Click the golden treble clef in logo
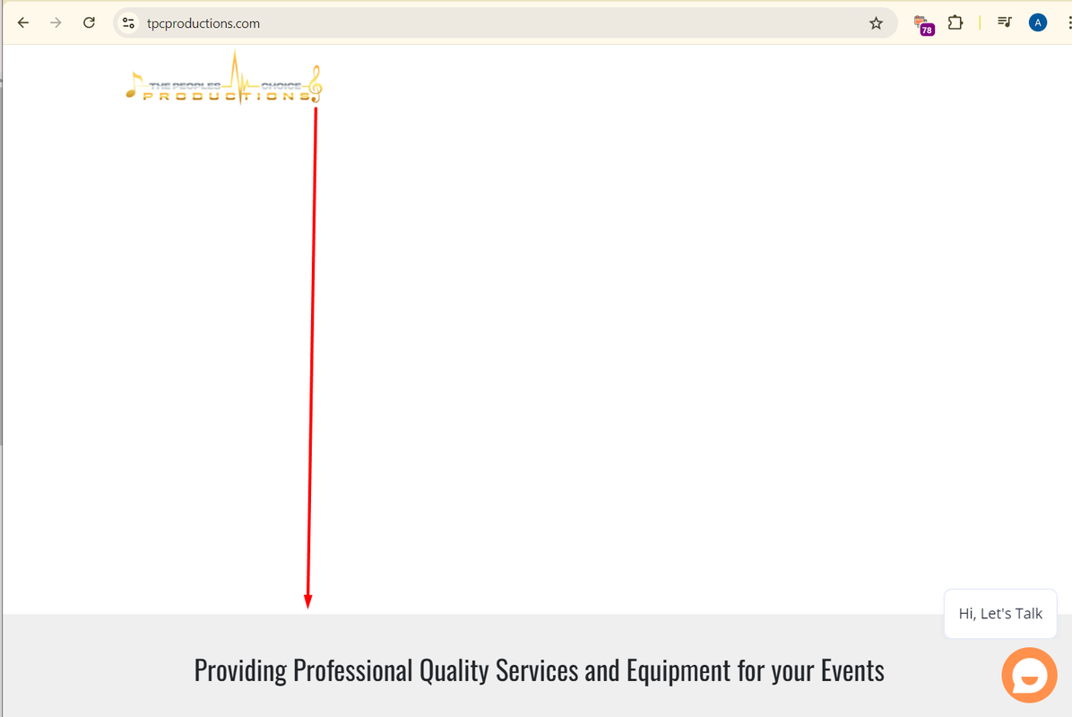 [315, 83]
